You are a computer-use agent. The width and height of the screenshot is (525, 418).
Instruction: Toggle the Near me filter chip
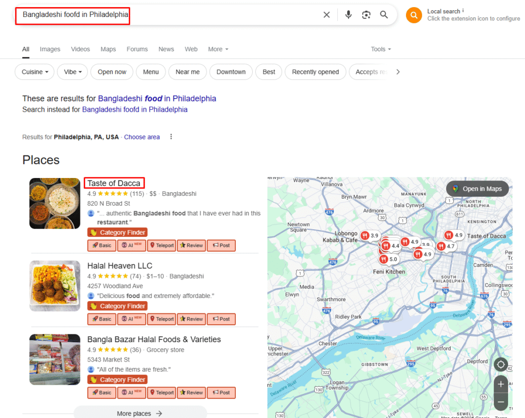click(188, 72)
